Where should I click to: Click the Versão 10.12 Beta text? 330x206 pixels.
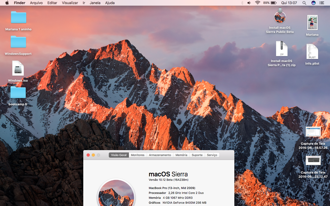point(169,180)
